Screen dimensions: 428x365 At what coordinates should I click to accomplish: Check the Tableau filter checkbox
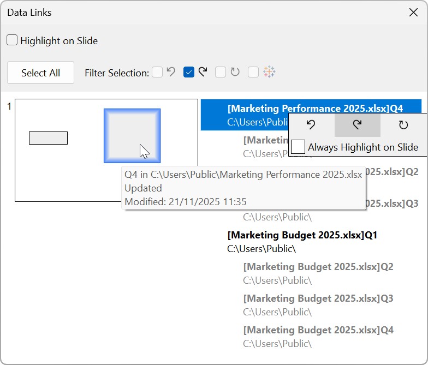[253, 72]
